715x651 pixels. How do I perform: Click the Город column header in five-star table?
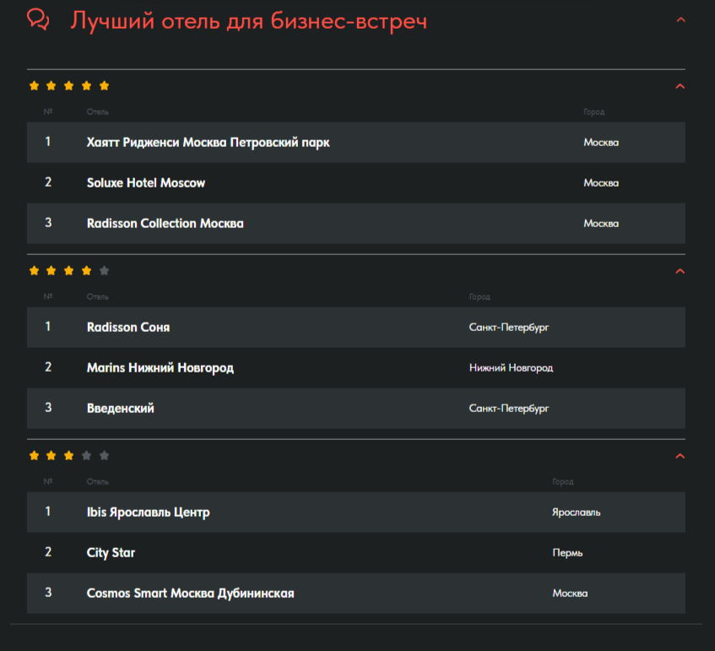[593, 111]
